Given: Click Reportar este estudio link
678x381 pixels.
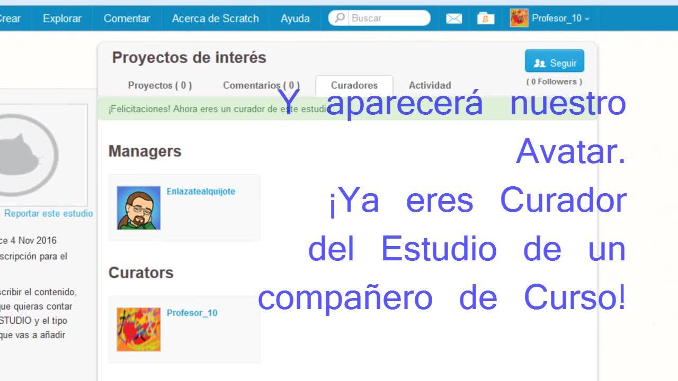Looking at the screenshot, I should point(49,214).
